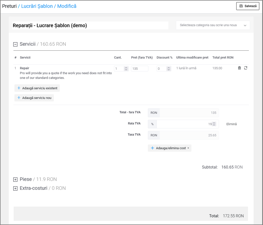The width and height of the screenshot is (263, 225).
Task: Expand the Piese section
Action: [15, 180]
